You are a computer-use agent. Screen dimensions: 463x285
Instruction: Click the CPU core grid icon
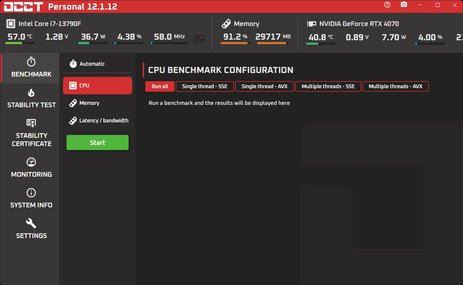tap(199, 38)
